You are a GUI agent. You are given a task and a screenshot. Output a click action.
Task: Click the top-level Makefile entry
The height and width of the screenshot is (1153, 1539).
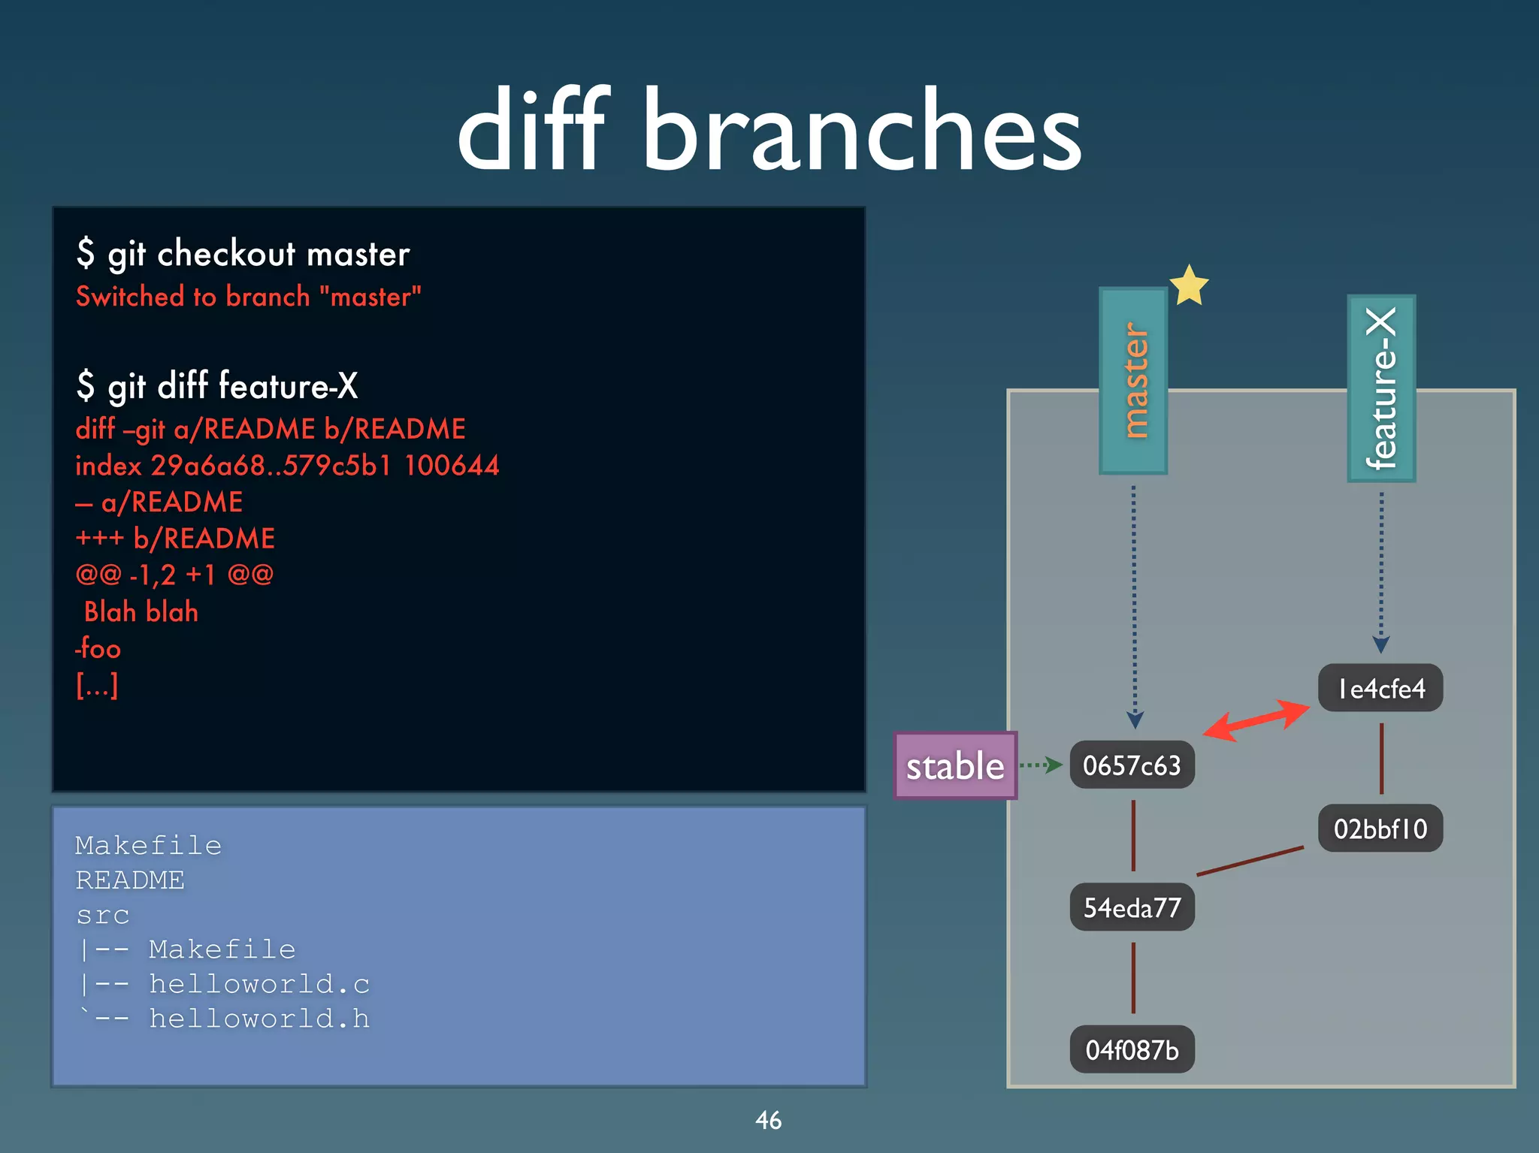[148, 846]
